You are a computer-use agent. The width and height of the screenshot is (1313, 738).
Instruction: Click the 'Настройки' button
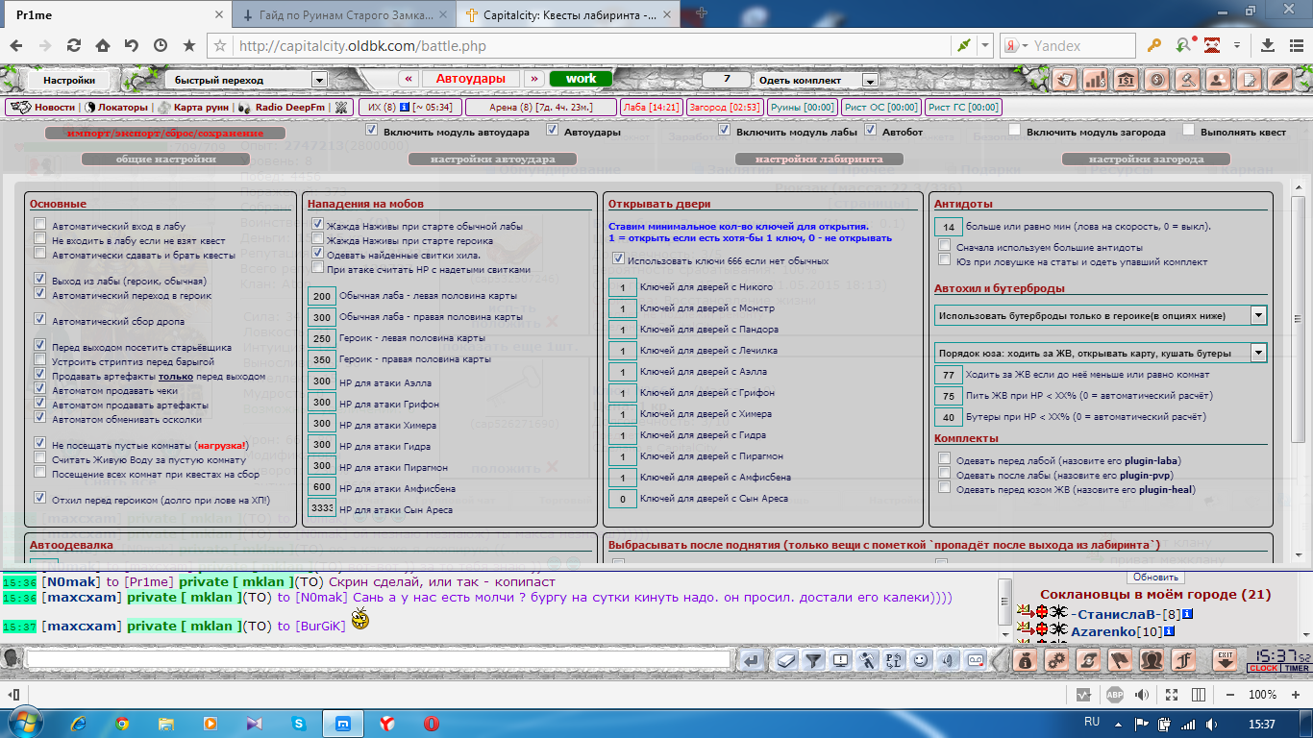69,80
